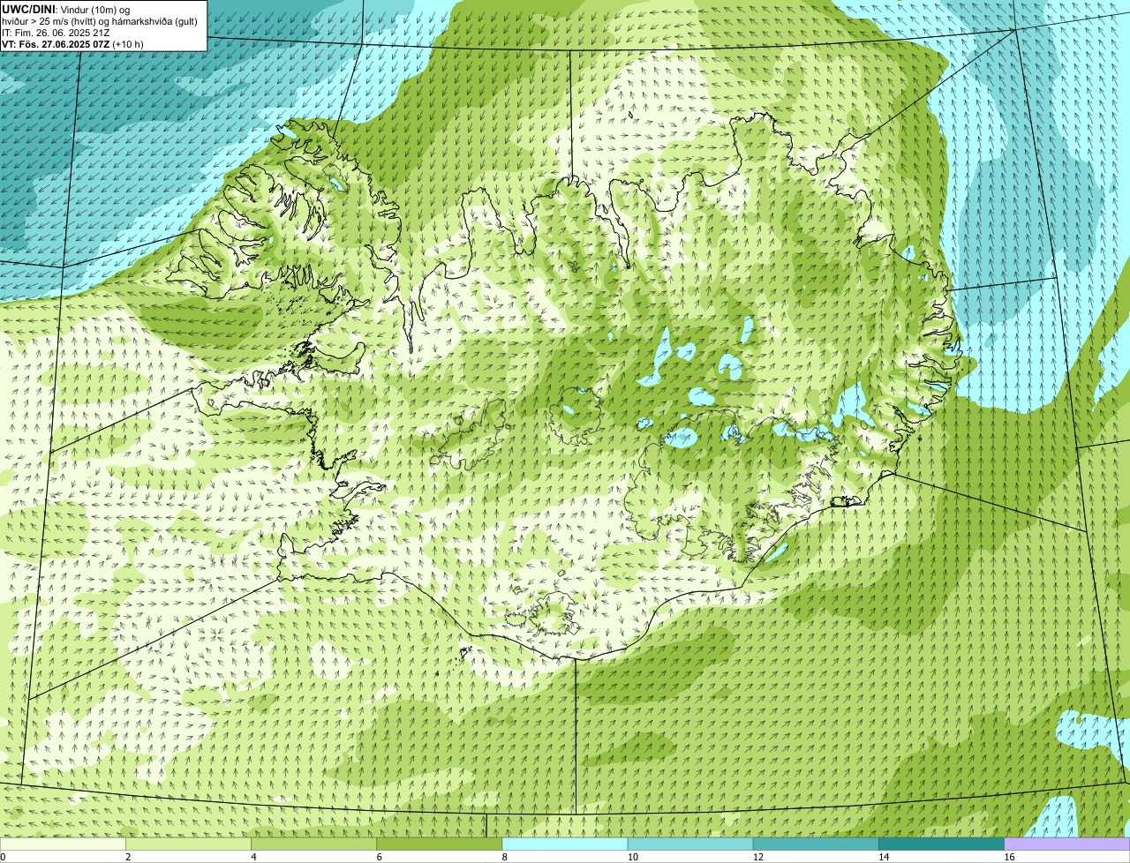Click the pale cream 0–2 m/s legend swatch
The image size is (1130, 863).
pos(63,844)
